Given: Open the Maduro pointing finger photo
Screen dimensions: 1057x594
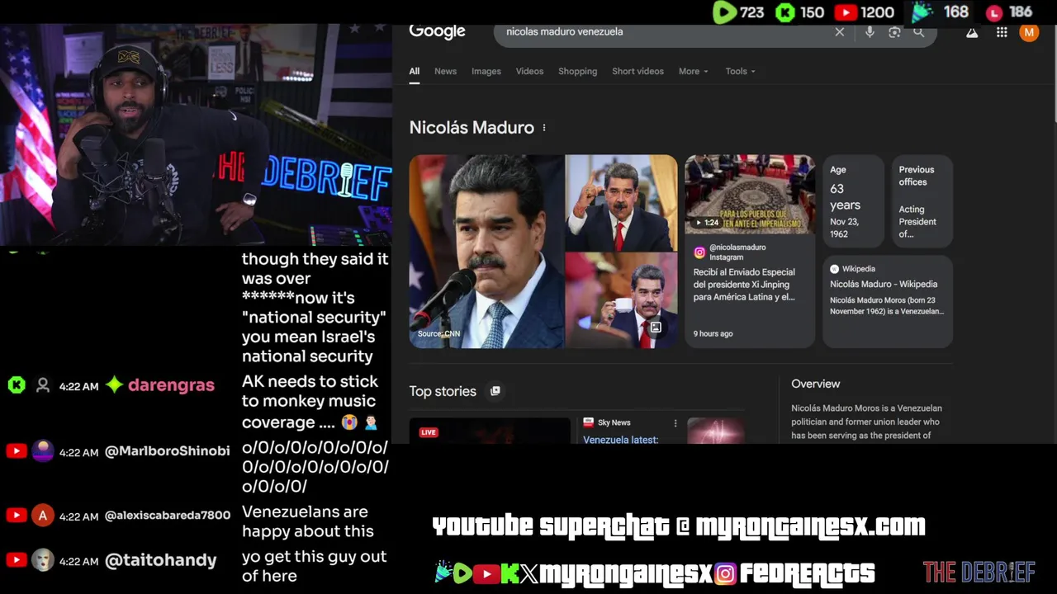Looking at the screenshot, I should (621, 203).
